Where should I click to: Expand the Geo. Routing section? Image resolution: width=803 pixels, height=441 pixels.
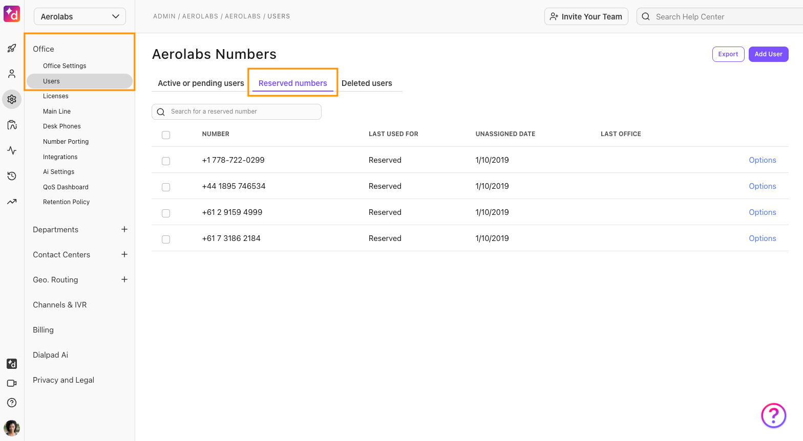(x=55, y=280)
